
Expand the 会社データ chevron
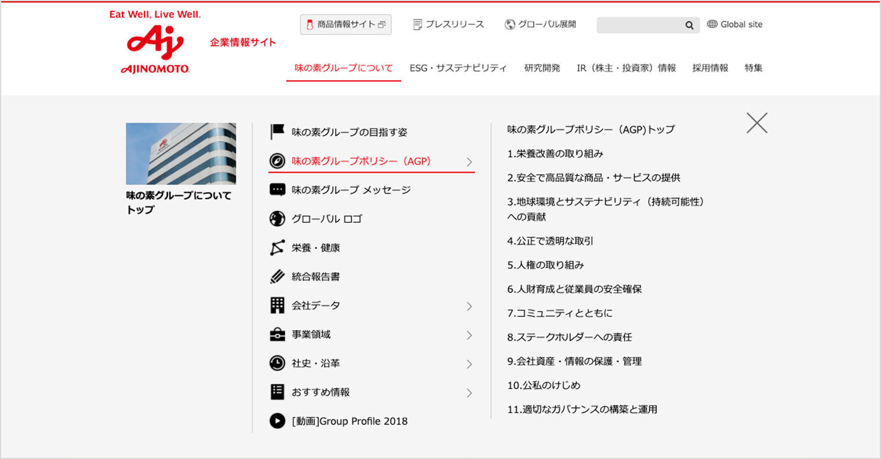469,306
